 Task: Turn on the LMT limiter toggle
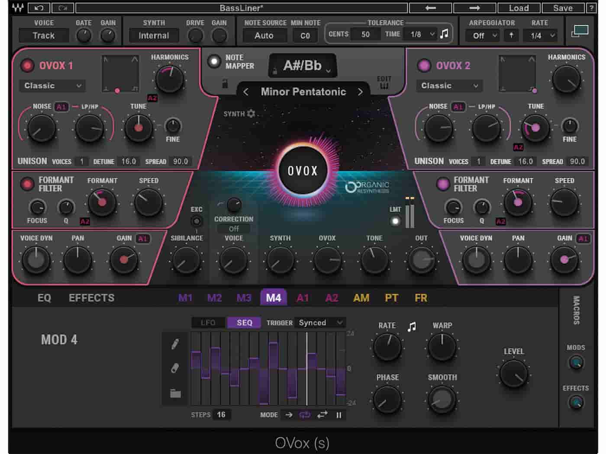[x=395, y=222]
